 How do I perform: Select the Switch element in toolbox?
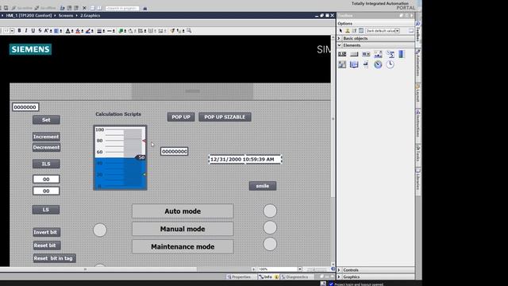(x=342, y=64)
